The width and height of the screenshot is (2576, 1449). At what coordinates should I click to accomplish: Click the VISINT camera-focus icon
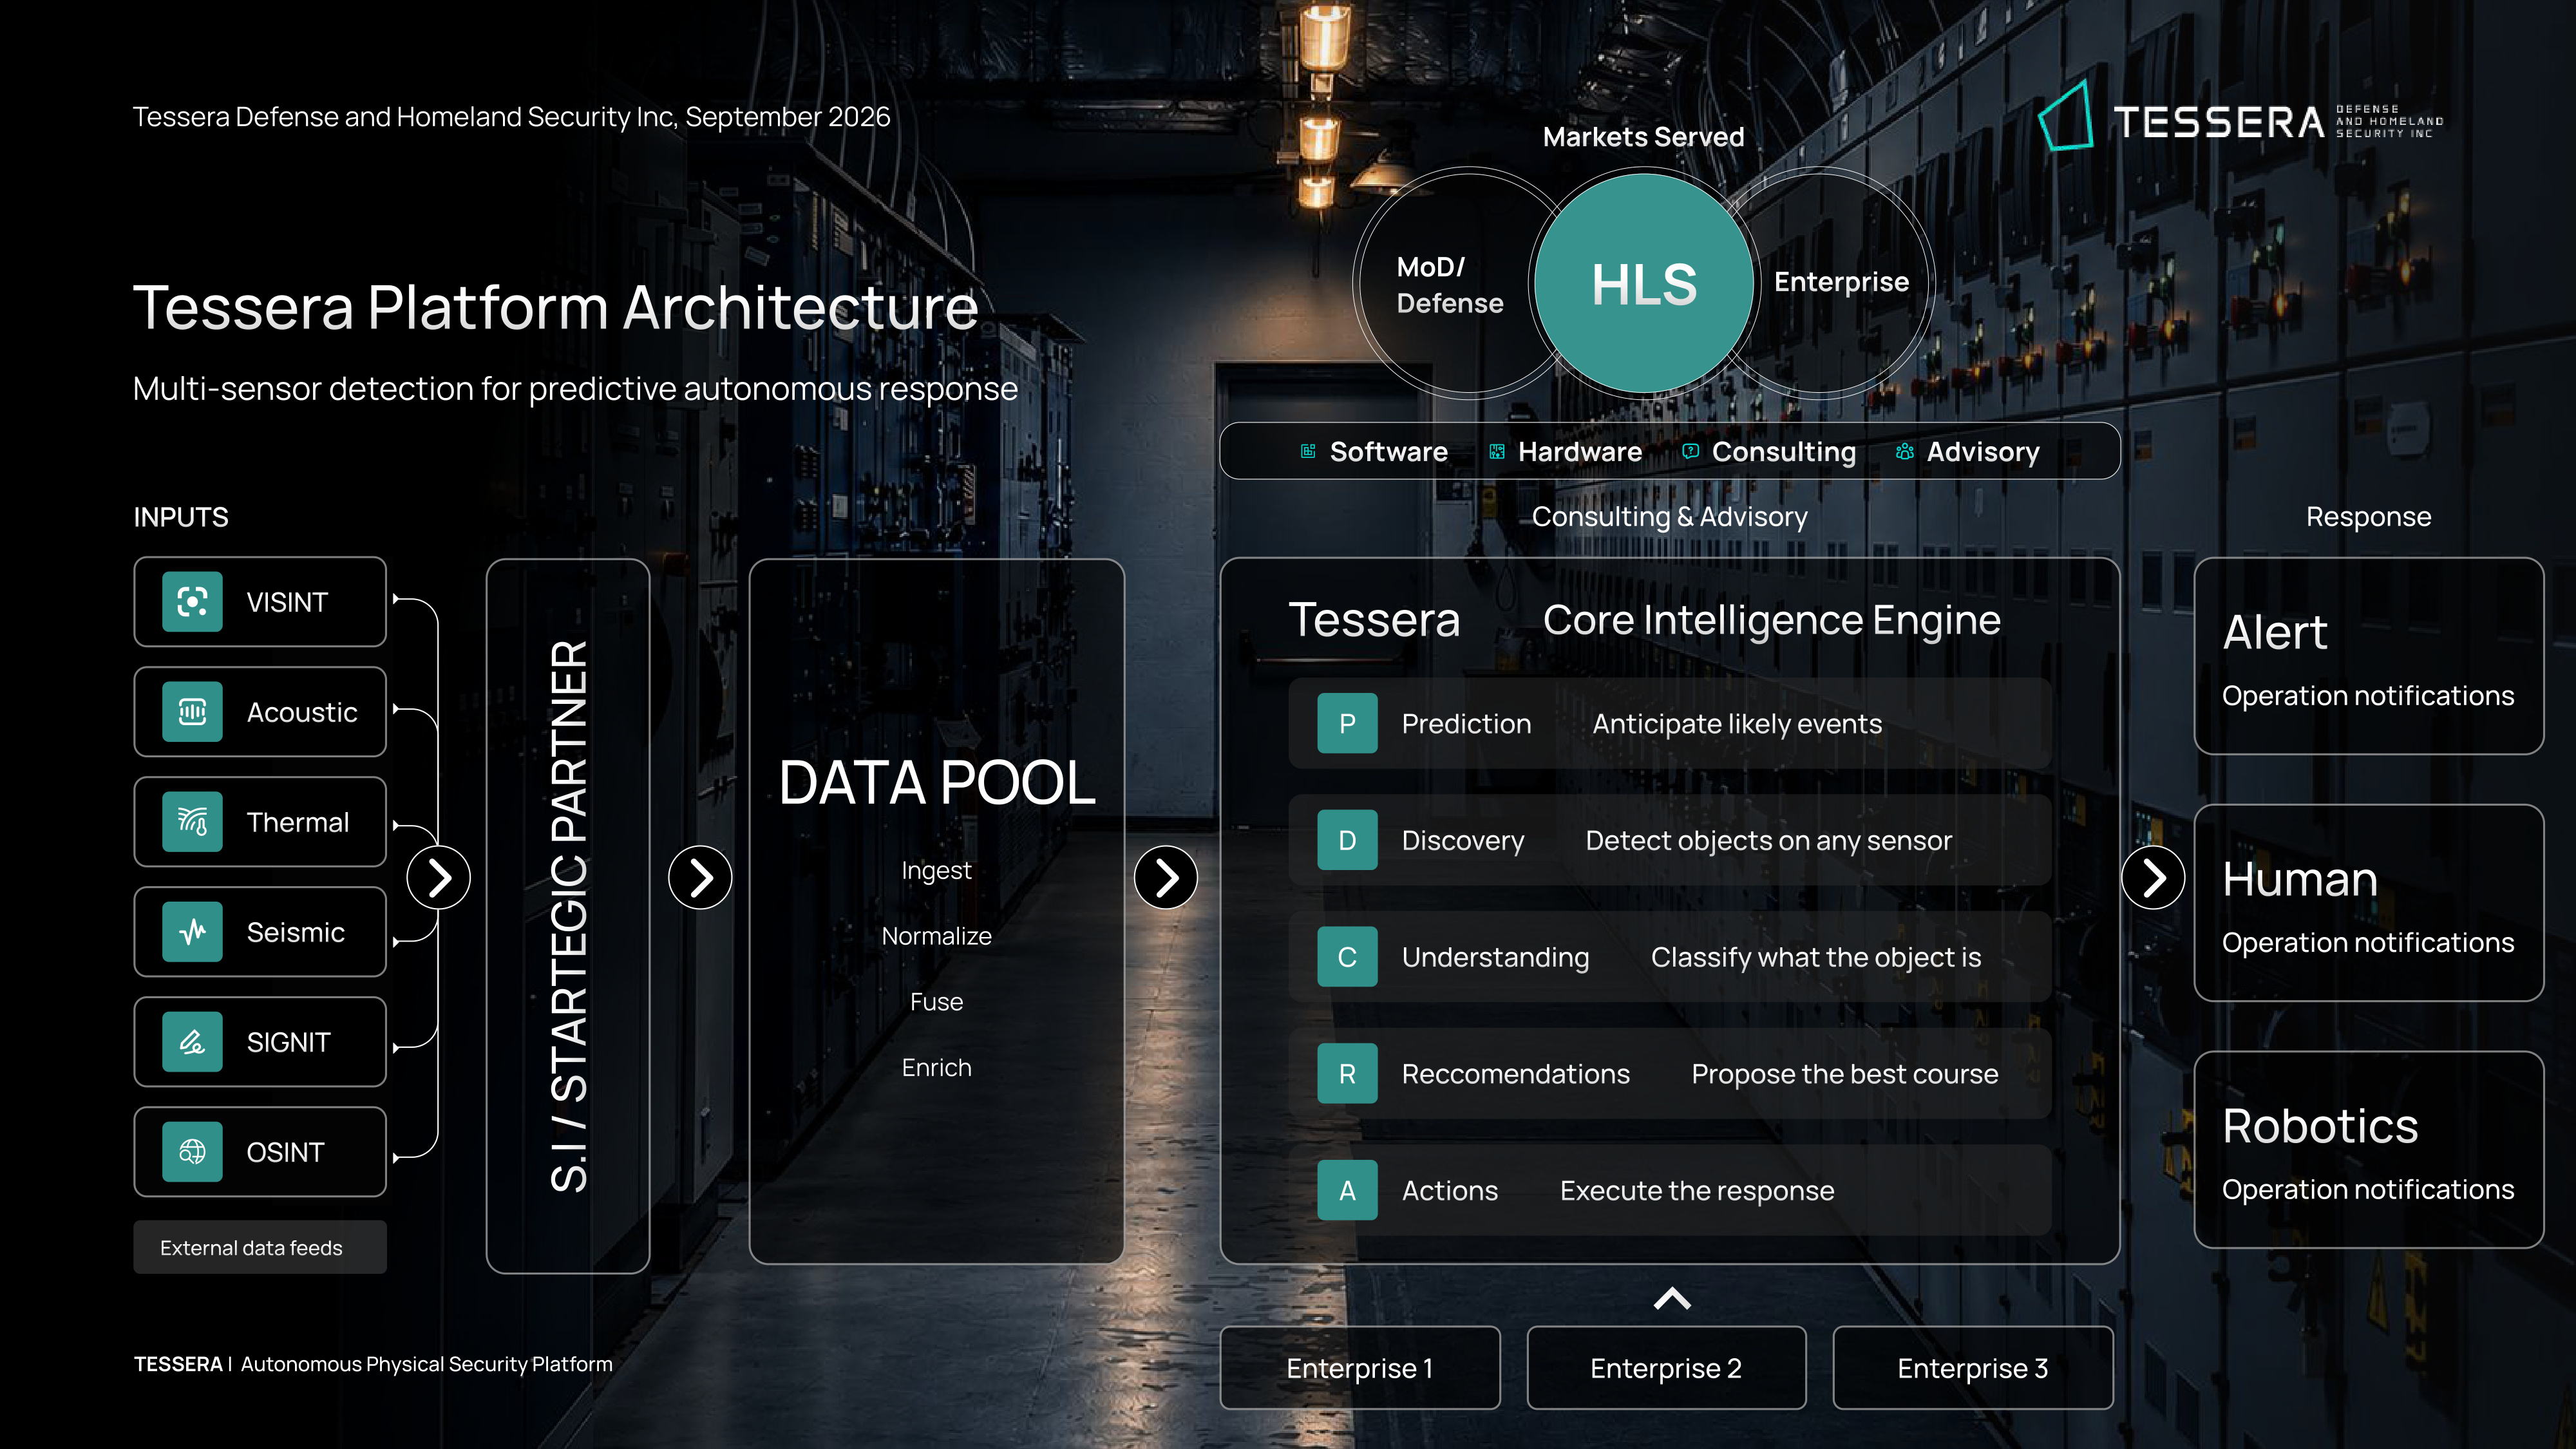click(x=192, y=602)
